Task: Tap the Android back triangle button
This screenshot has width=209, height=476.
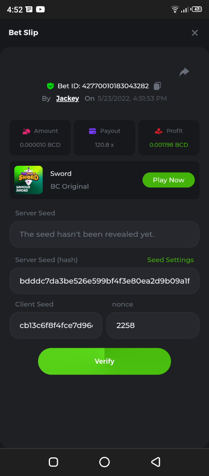Action: pos(155,462)
